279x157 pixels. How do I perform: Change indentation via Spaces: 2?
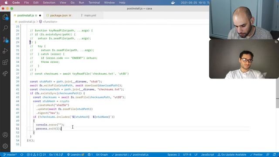(x=174, y=155)
